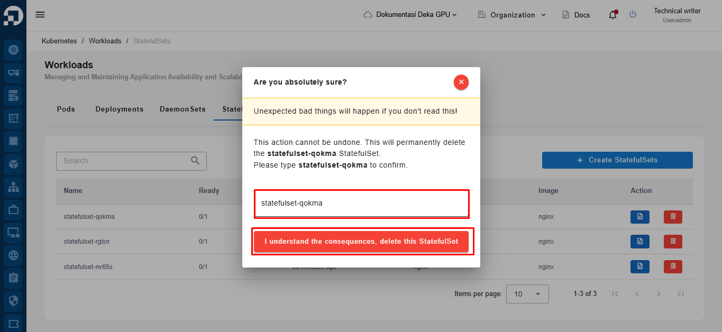
Task: Open the notifications bell
Action: (x=613, y=15)
